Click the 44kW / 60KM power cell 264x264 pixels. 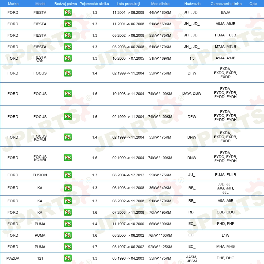(160, 12)
